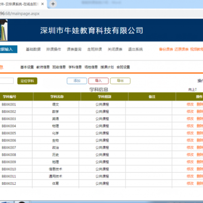Go to the 教师信息 submenu
This screenshot has width=203, height=203.
(x=43, y=67)
